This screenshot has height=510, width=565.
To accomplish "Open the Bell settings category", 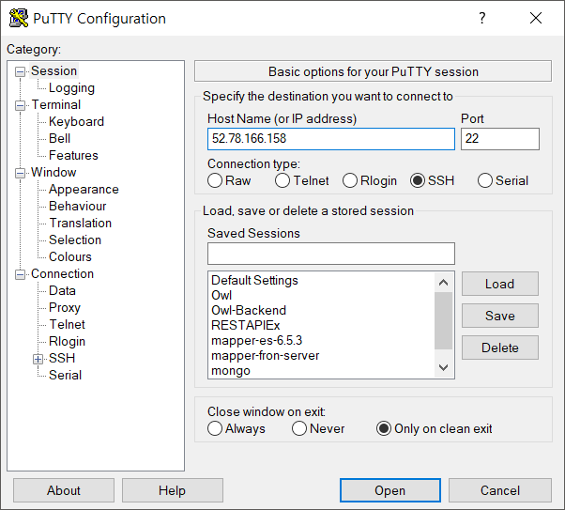I will coord(59,138).
